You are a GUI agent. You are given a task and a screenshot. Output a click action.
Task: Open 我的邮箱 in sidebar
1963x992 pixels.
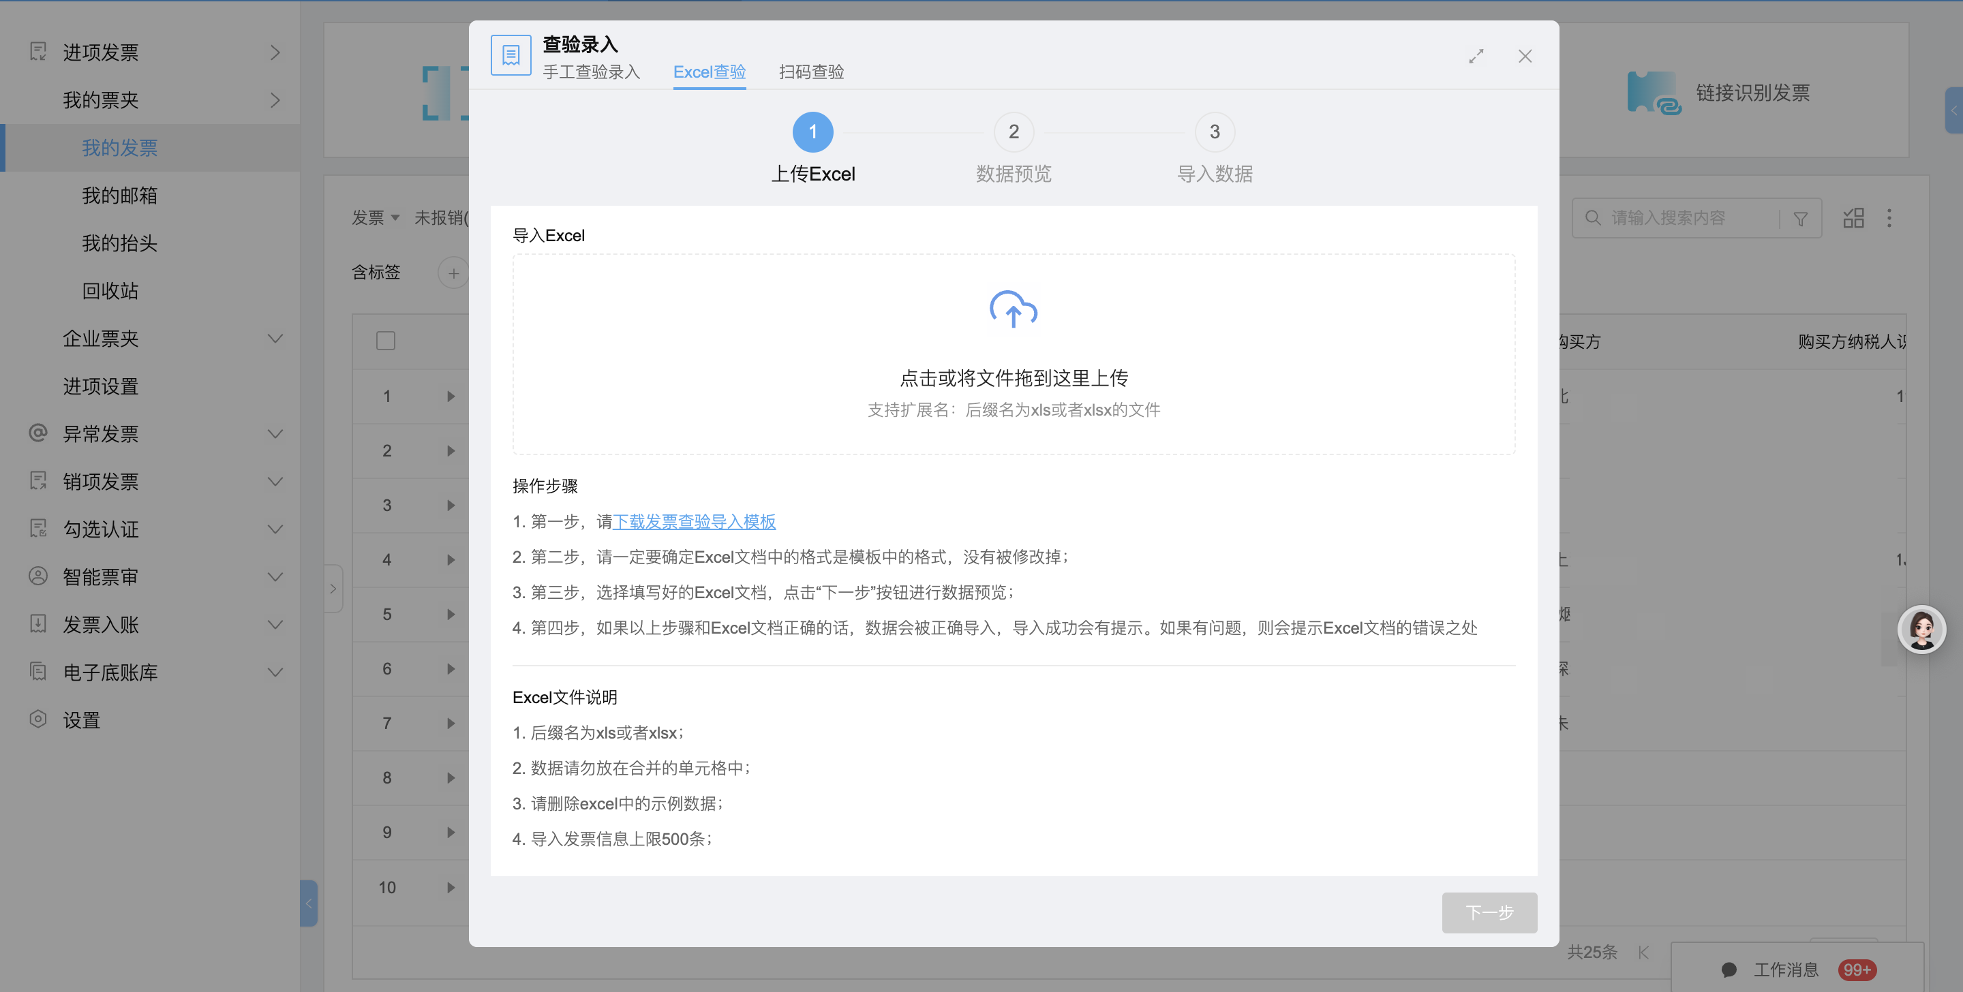pos(120,195)
